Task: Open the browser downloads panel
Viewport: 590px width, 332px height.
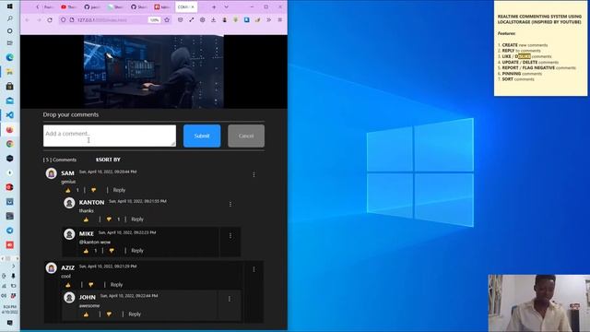Action: coord(213,20)
